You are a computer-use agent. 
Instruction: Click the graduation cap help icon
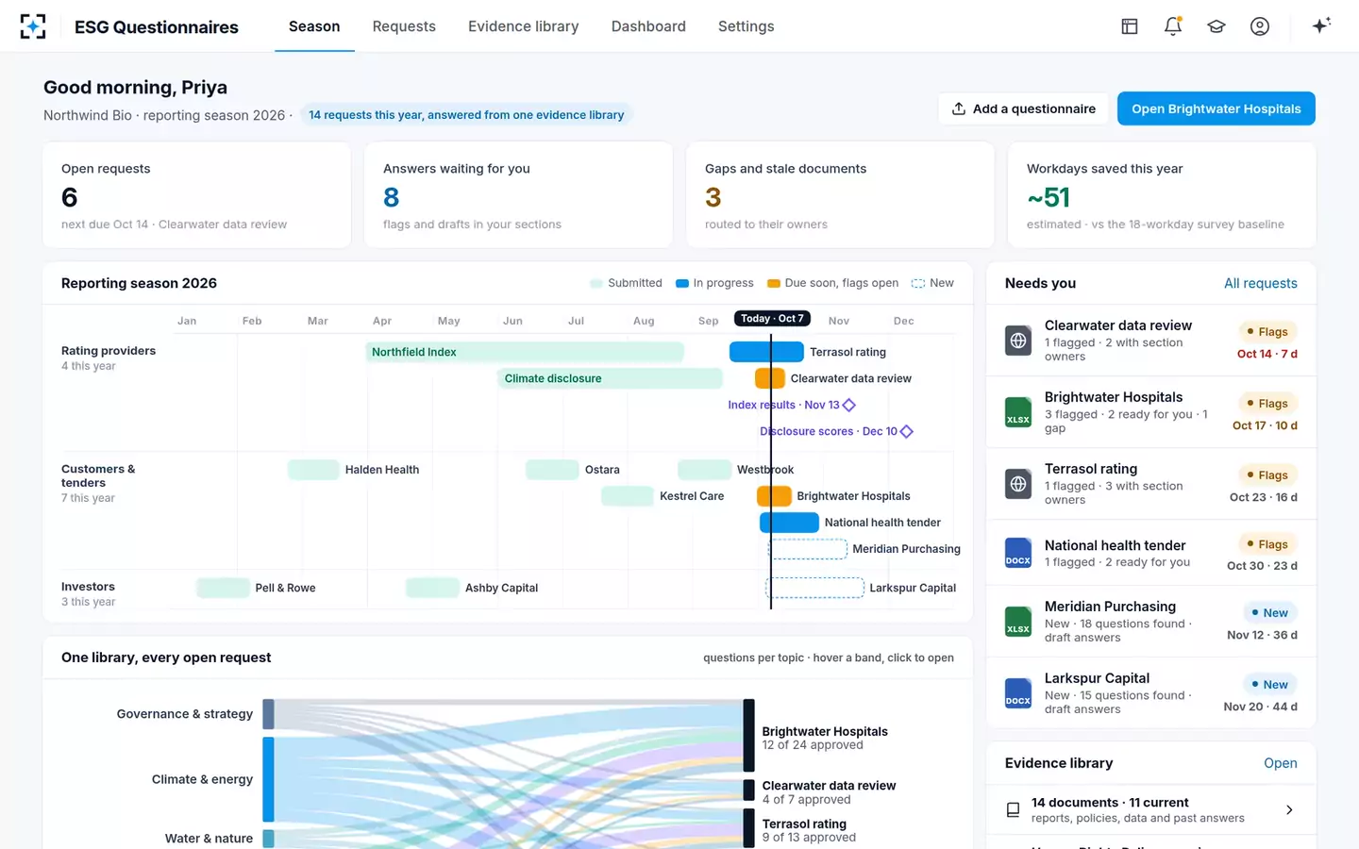(x=1216, y=26)
